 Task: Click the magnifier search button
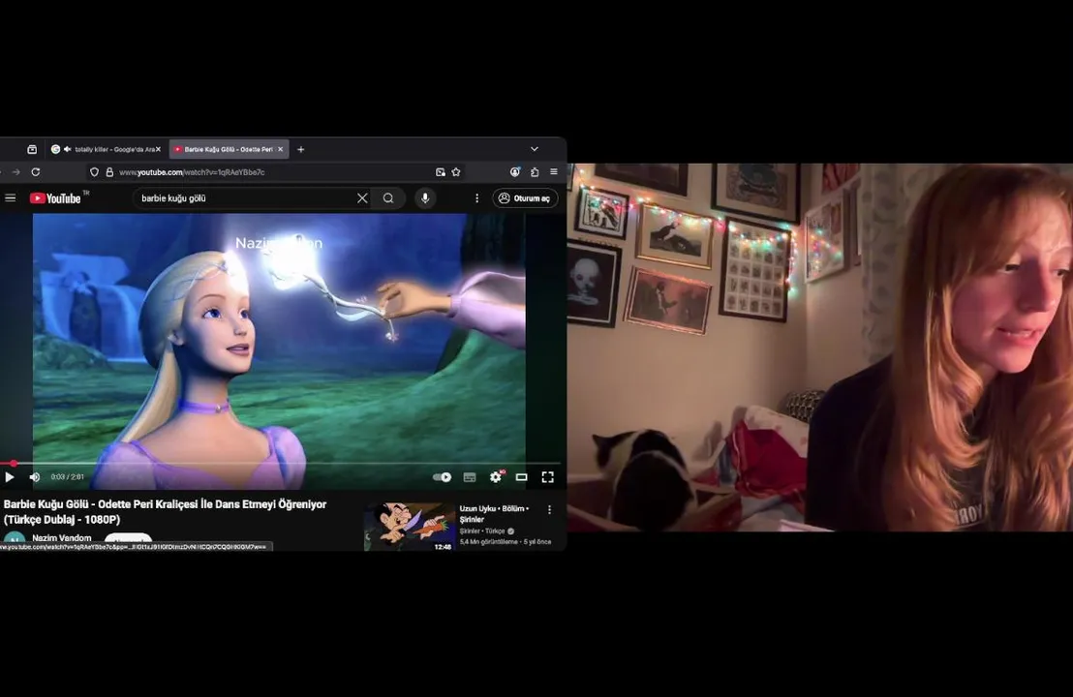pyautogui.click(x=388, y=198)
